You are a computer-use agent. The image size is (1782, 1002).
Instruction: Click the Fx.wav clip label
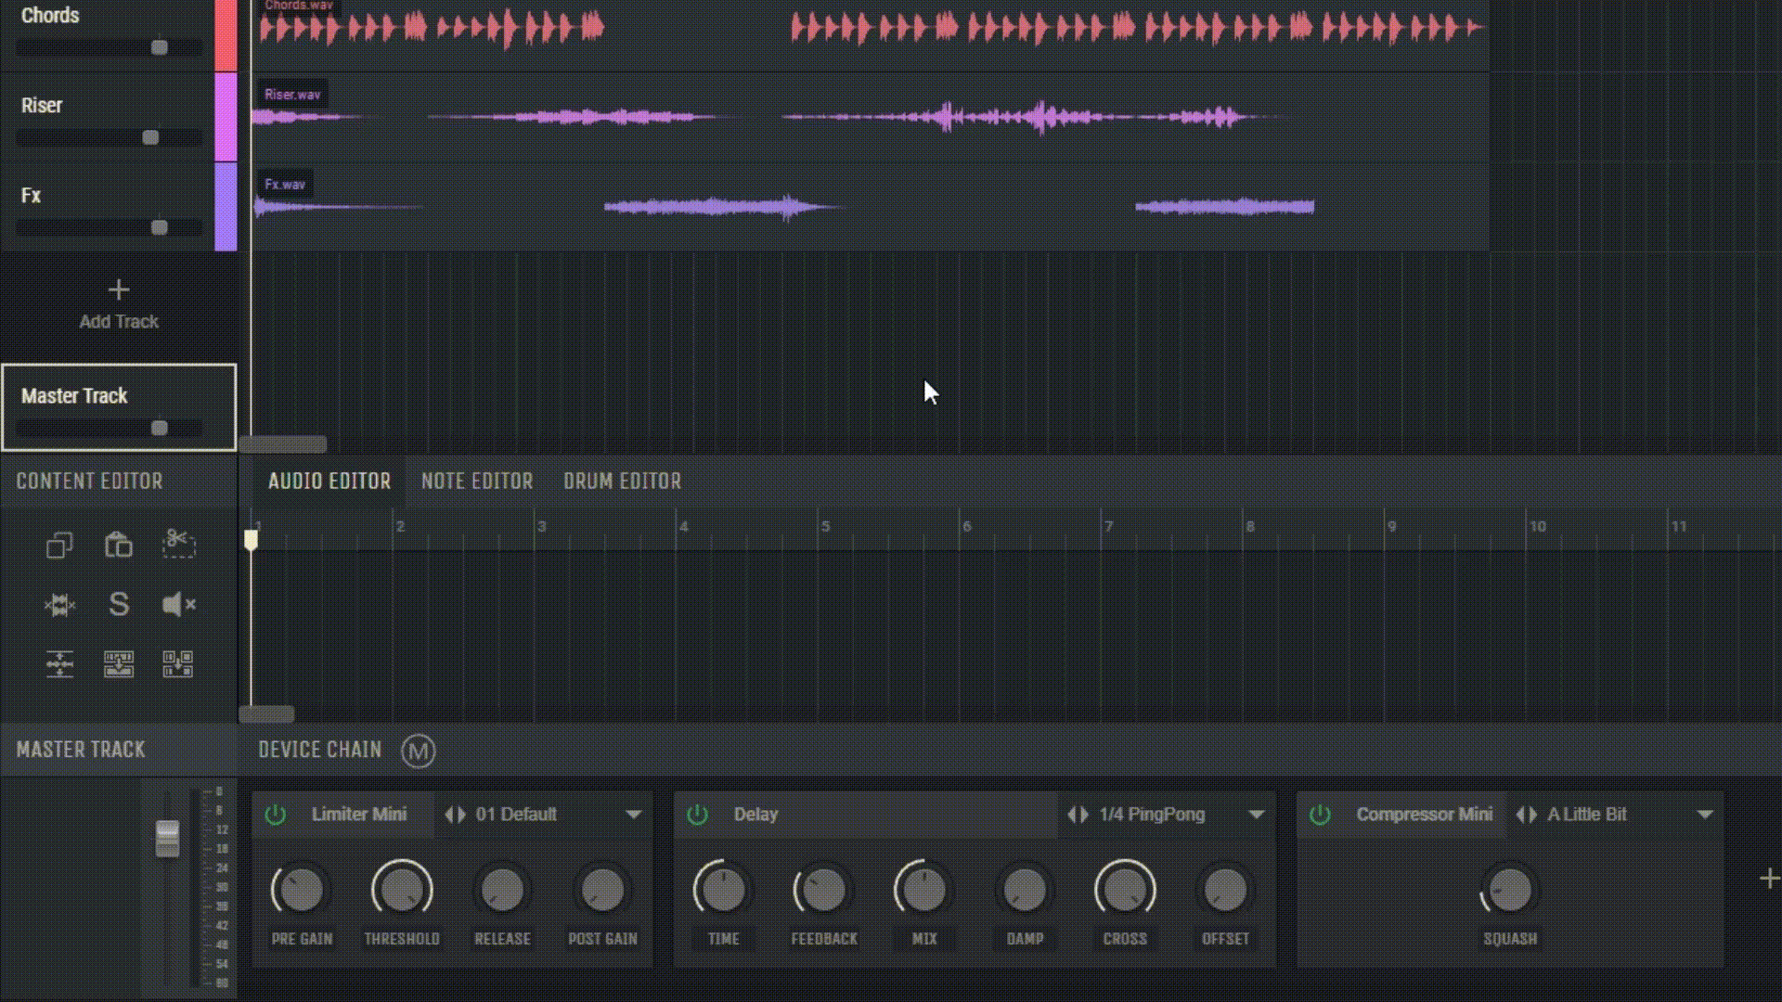[x=284, y=185]
